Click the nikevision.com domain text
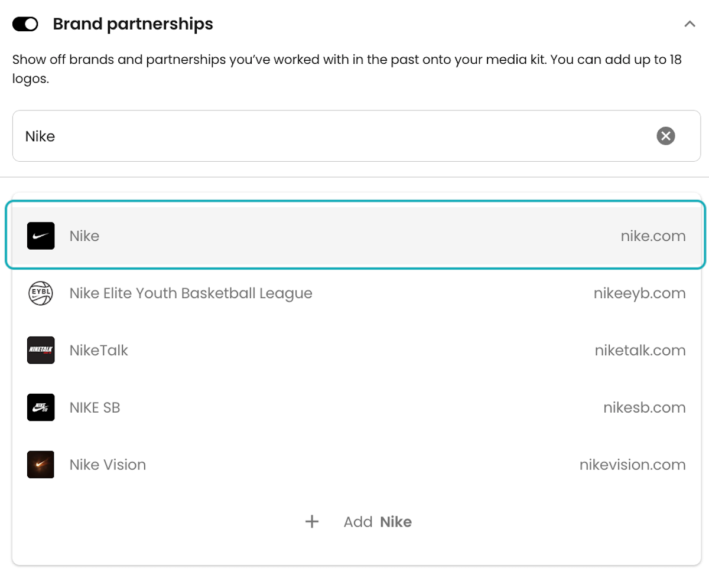 pos(633,465)
